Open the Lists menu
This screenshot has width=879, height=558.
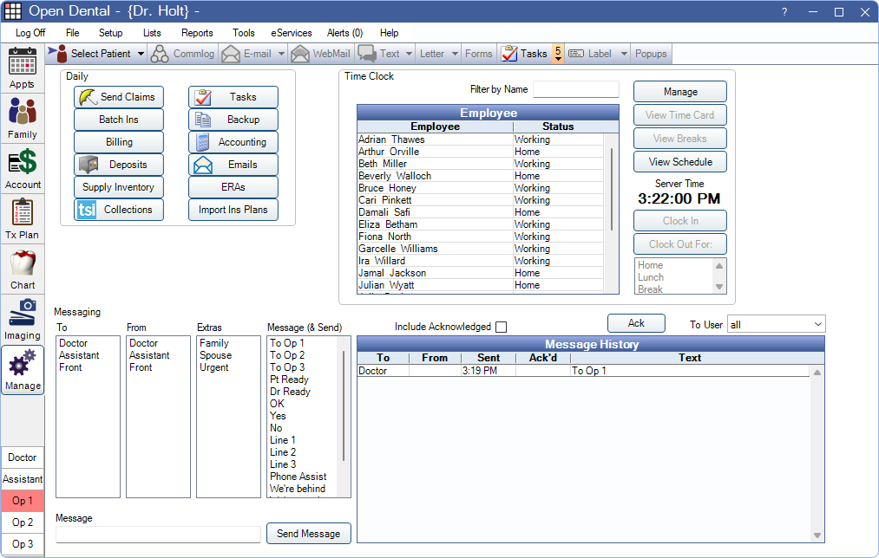pyautogui.click(x=152, y=33)
